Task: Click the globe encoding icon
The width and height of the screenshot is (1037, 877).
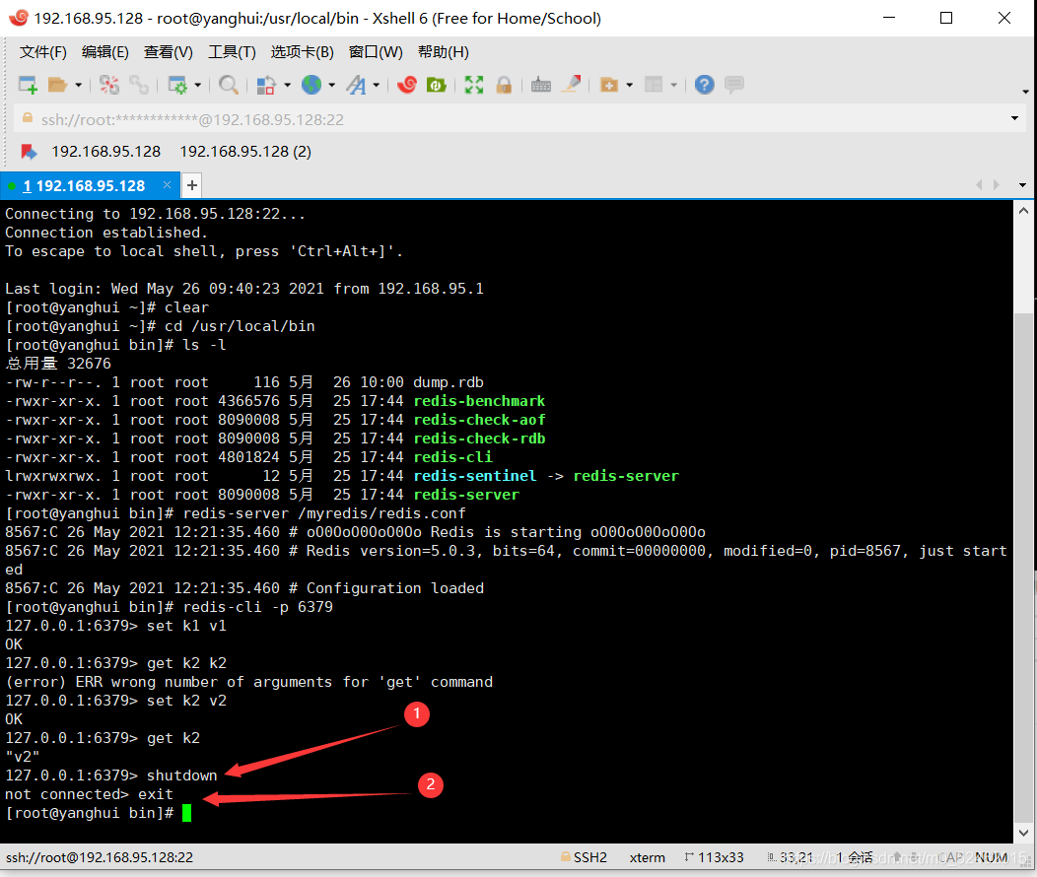Action: (x=311, y=85)
